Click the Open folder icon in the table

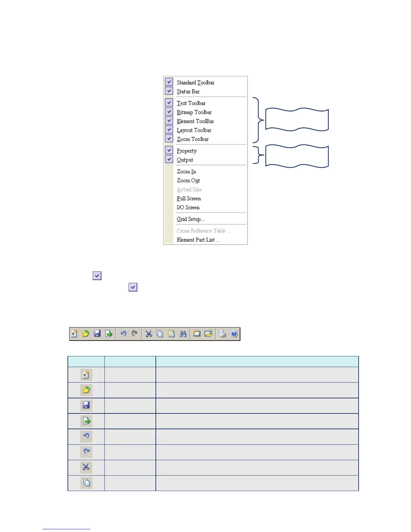(86, 390)
